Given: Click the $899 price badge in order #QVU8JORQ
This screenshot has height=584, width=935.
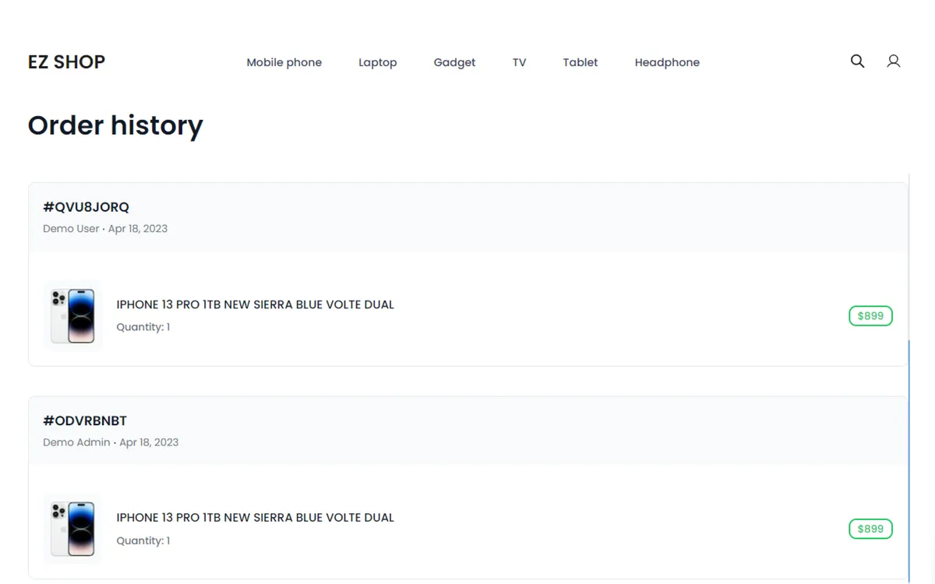Looking at the screenshot, I should click(x=870, y=316).
